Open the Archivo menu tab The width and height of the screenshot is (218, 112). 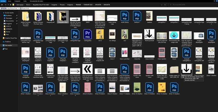coord(3,1)
